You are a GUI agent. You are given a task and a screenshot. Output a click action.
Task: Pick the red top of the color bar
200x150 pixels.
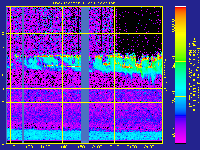point(180,8)
